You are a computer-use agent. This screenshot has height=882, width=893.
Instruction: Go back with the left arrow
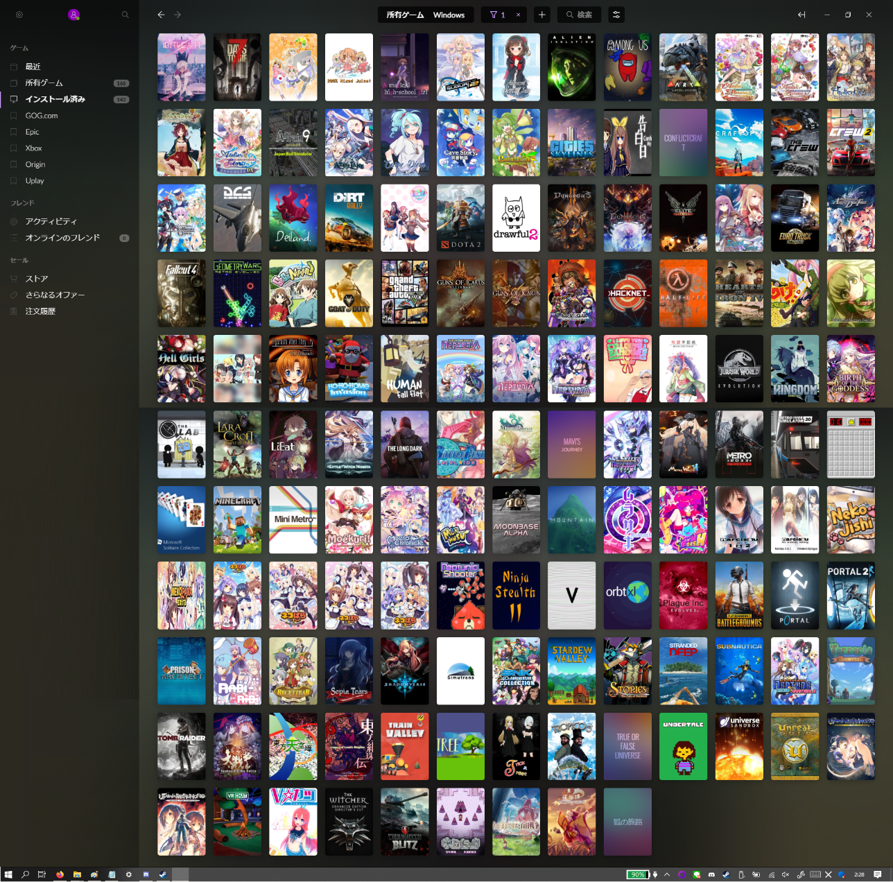[161, 15]
